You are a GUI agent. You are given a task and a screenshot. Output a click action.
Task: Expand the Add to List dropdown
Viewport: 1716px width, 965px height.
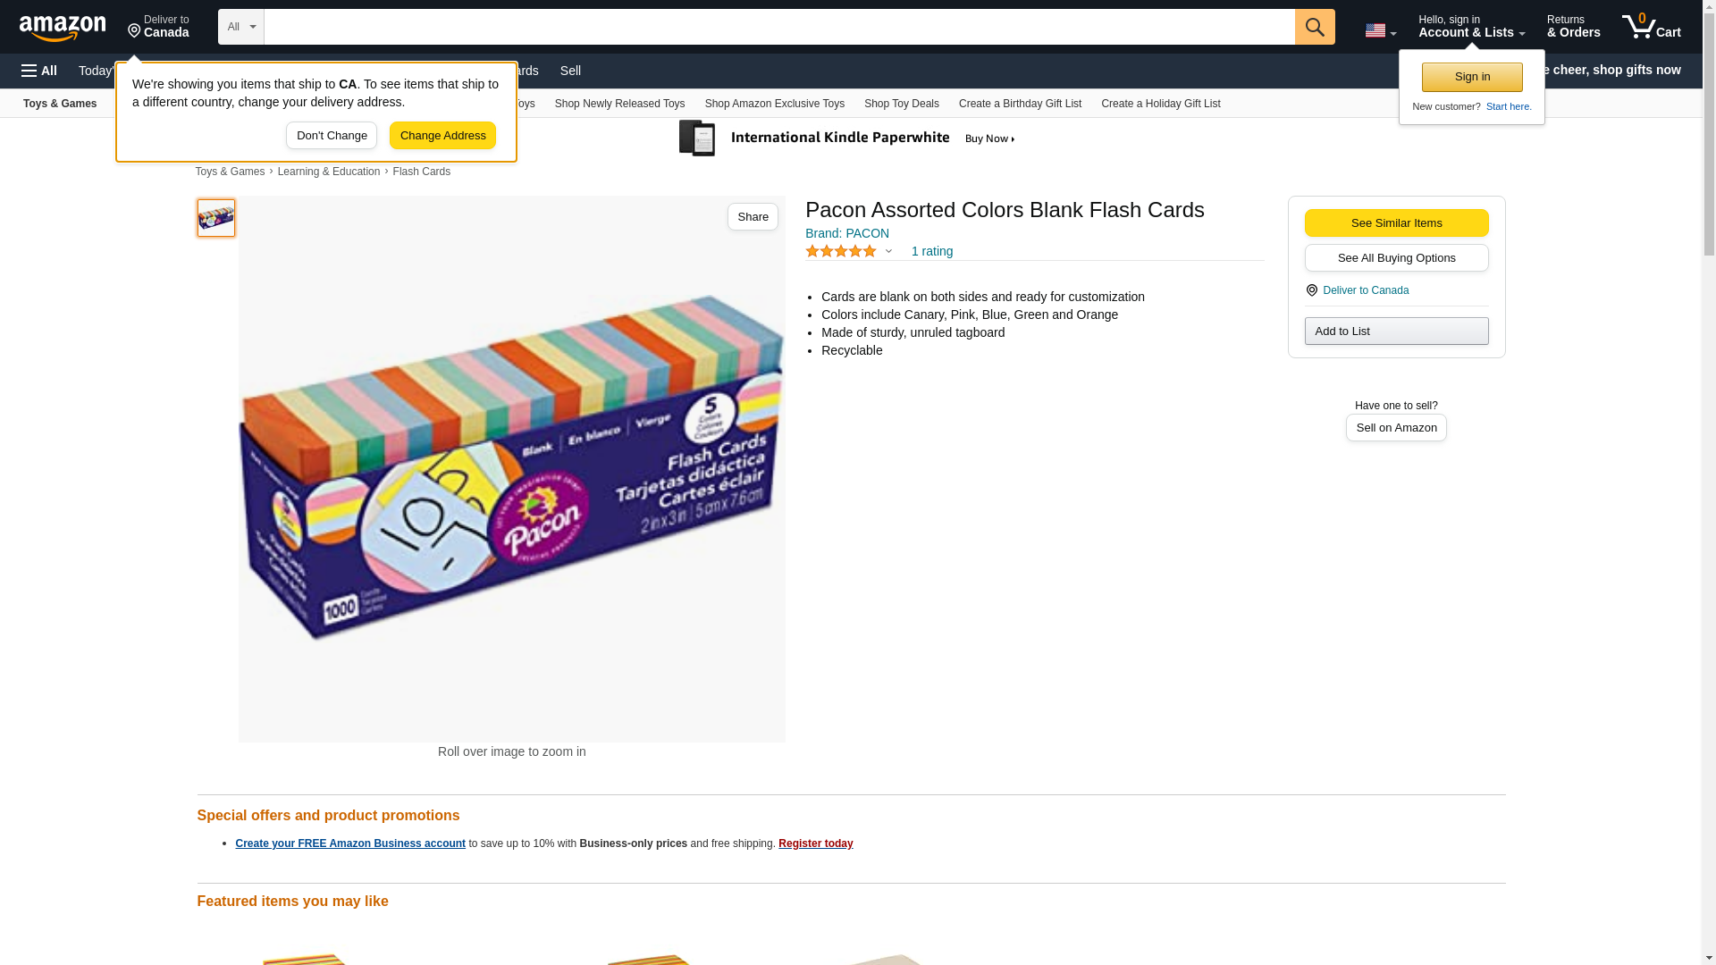coord(1395,331)
